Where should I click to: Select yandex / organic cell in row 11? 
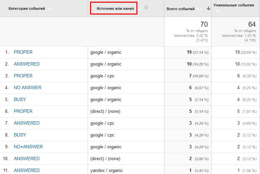[x=106, y=171]
